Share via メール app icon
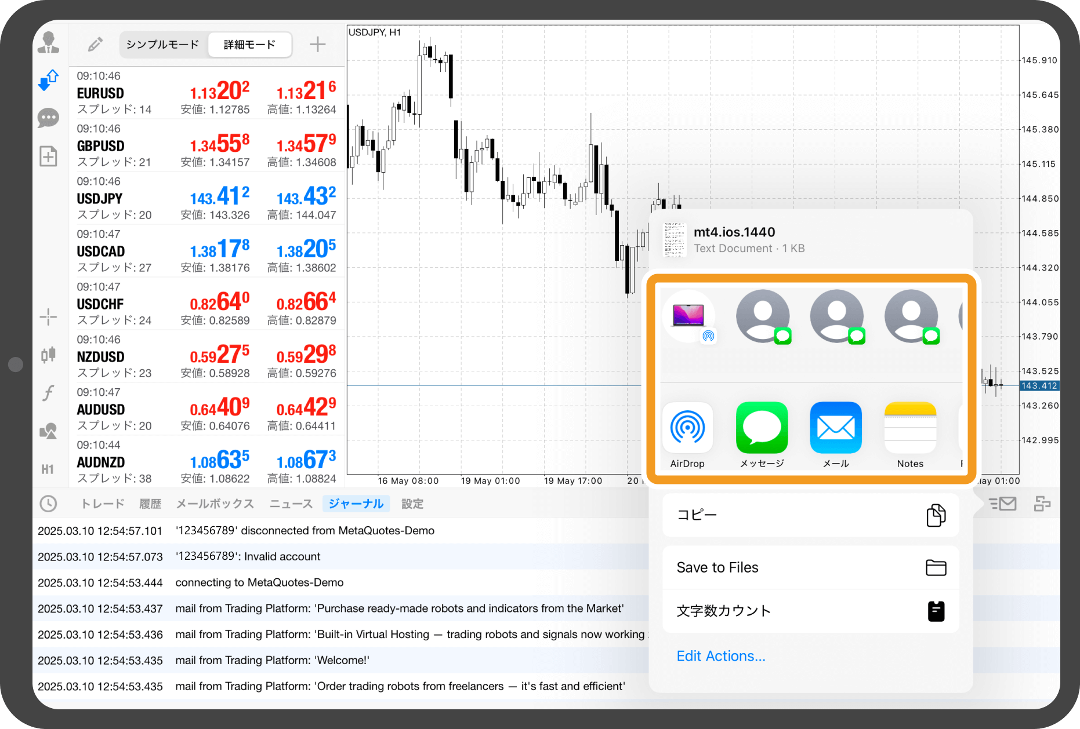Screen dimensions: 1080x729 pyautogui.click(x=836, y=428)
